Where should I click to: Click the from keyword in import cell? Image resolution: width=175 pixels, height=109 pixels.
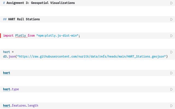click(x=31, y=36)
